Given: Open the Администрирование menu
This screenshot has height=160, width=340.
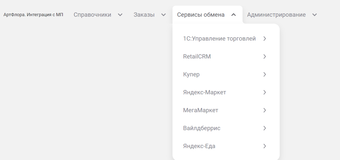Looking at the screenshot, I should pos(276,15).
